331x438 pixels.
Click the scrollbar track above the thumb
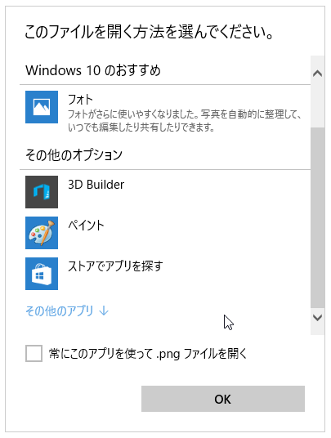tap(318, 105)
